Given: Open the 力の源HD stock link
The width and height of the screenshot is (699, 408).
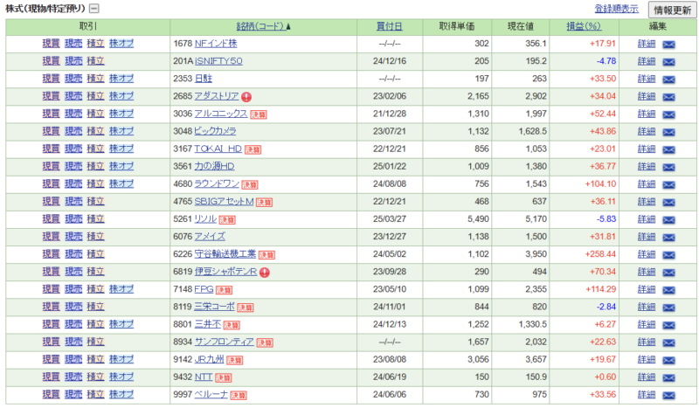Looking at the screenshot, I should click(x=214, y=166).
